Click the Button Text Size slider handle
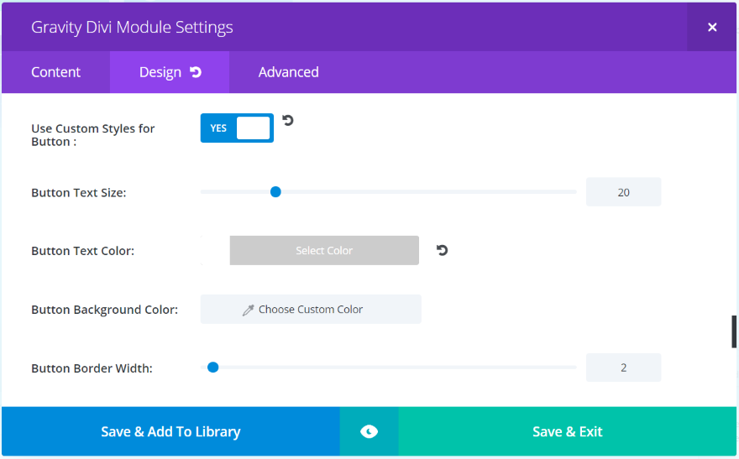This screenshot has width=739, height=459. pyautogui.click(x=275, y=192)
